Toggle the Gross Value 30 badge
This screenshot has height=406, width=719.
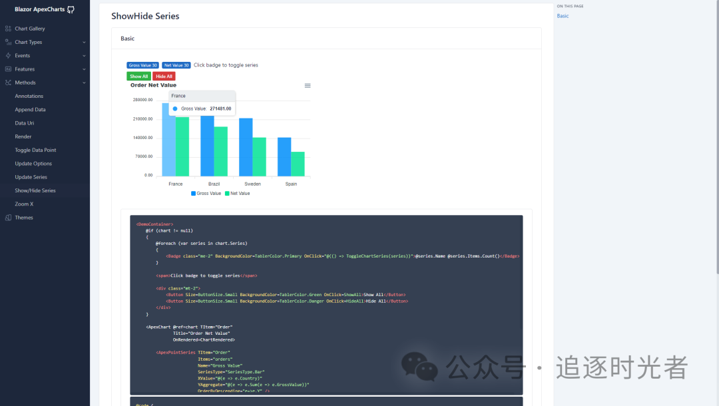pyautogui.click(x=142, y=65)
